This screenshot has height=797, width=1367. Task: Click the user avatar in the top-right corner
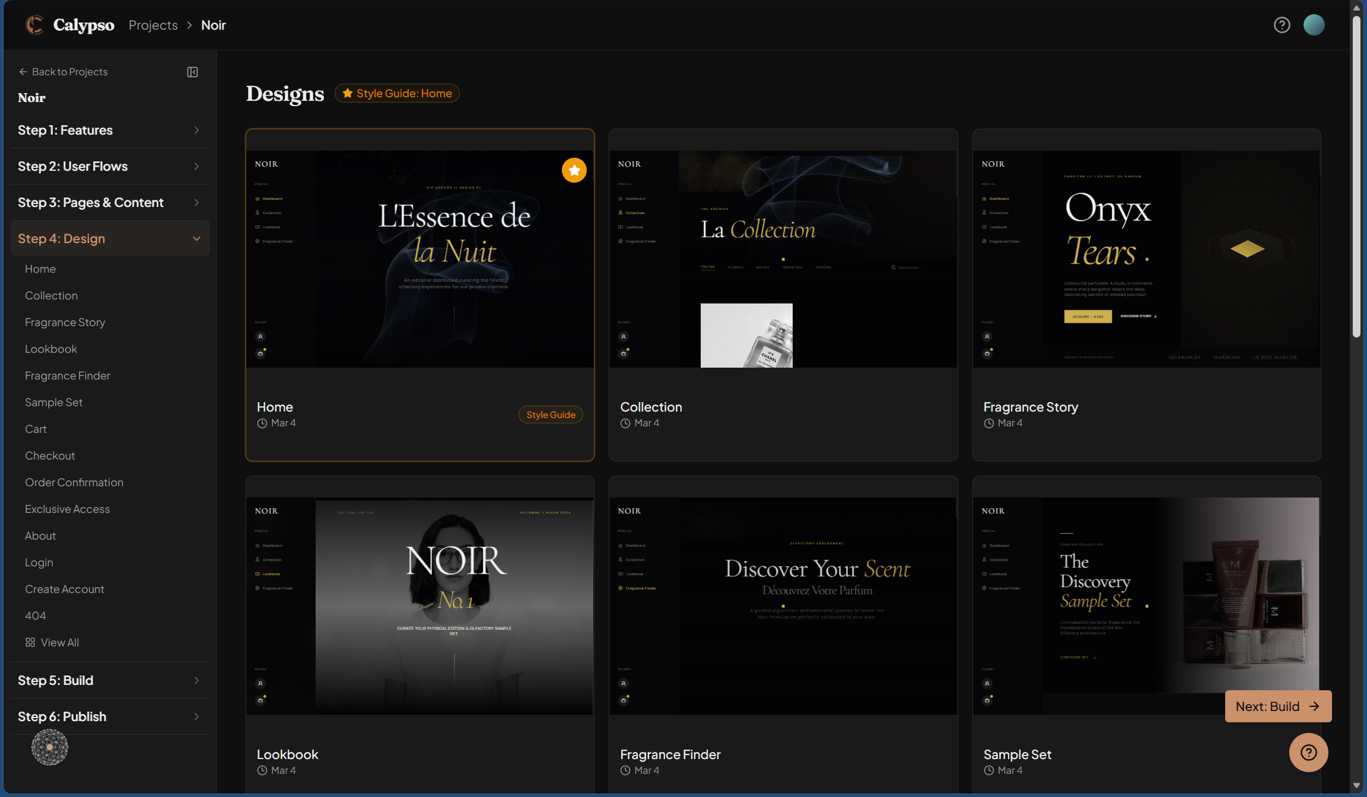[1314, 25]
